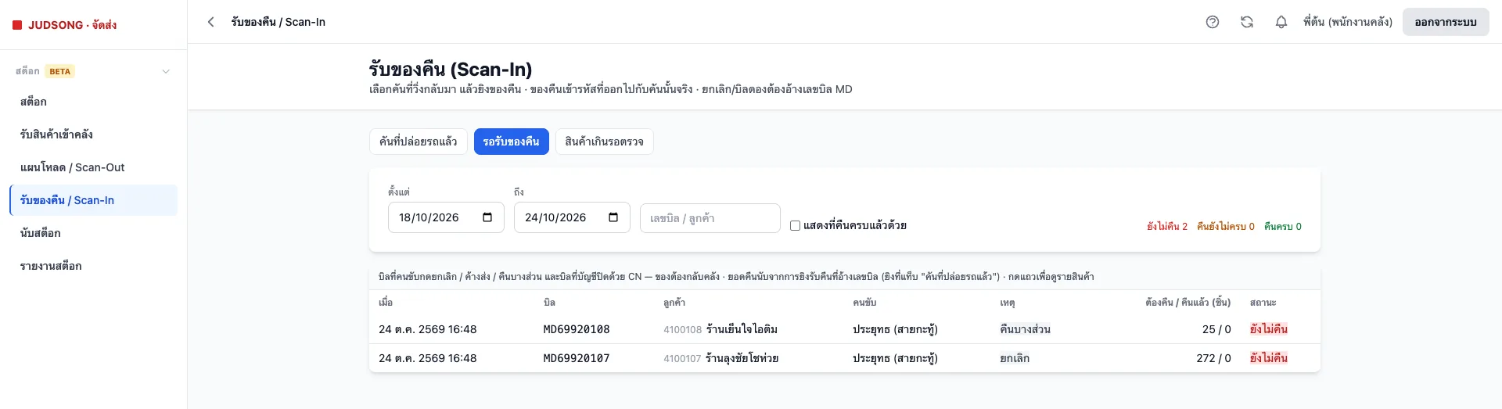This screenshot has width=1502, height=409.
Task: Click customer ร้านลุงชัยโชห่วย
Action: pos(742,358)
